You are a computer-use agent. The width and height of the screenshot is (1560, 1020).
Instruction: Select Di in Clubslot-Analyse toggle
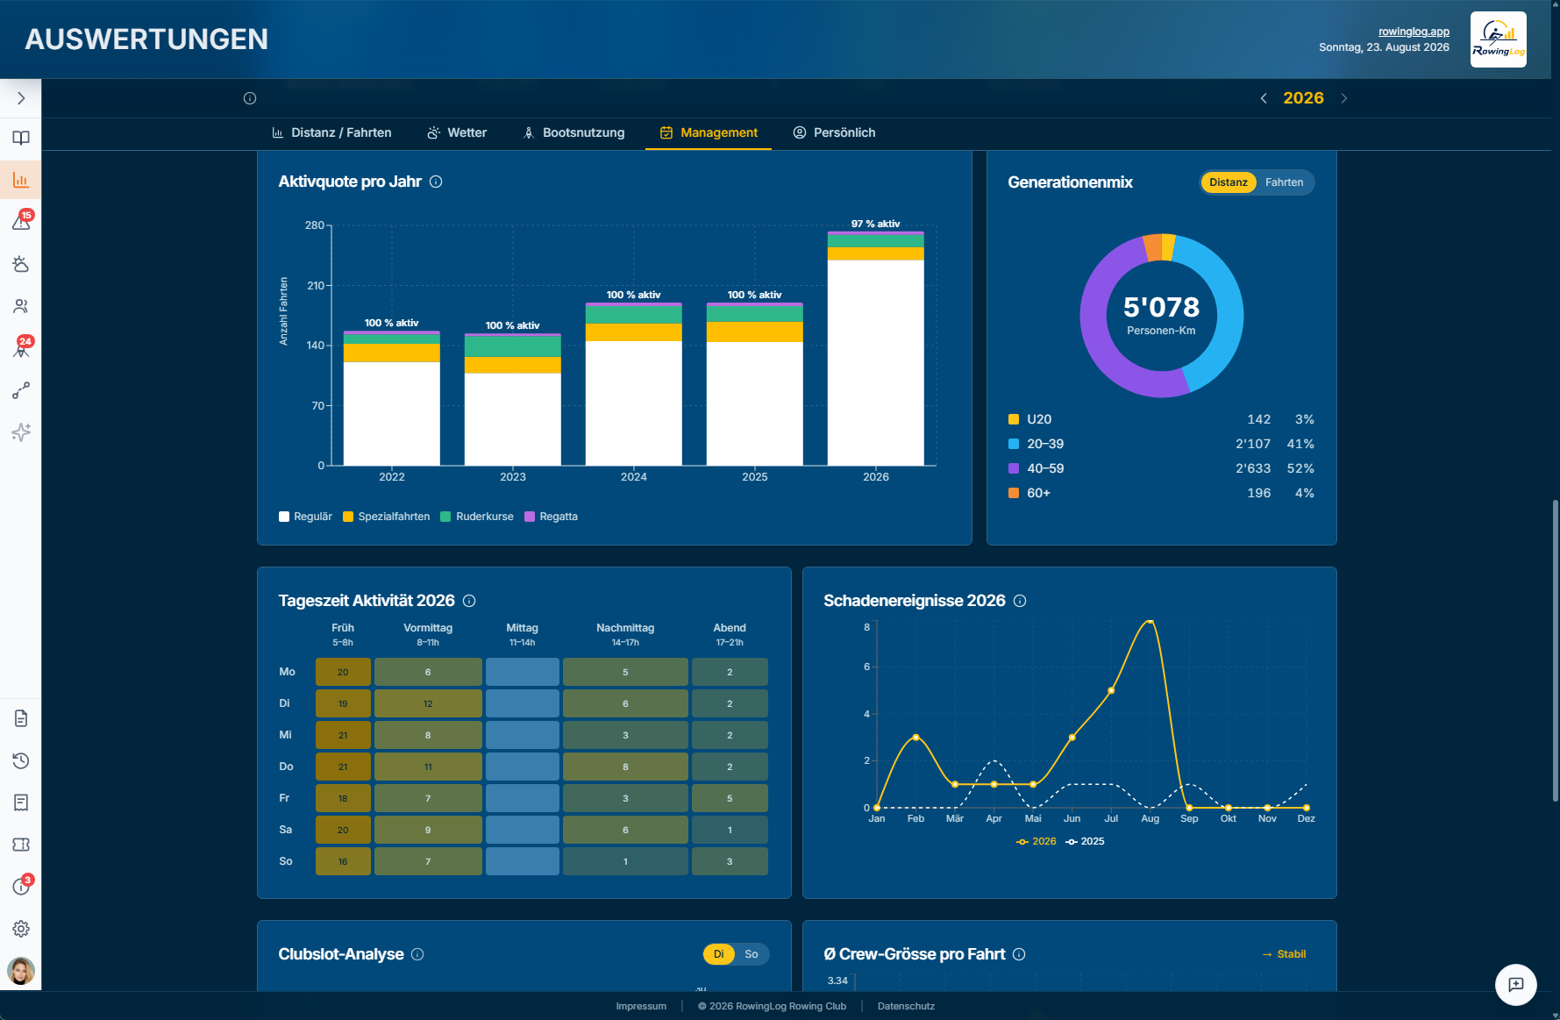pos(719,954)
